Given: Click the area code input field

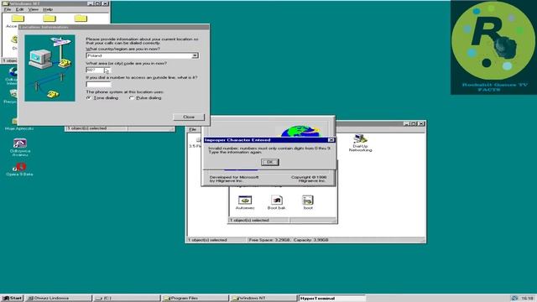Looking at the screenshot, I should coord(98,70).
